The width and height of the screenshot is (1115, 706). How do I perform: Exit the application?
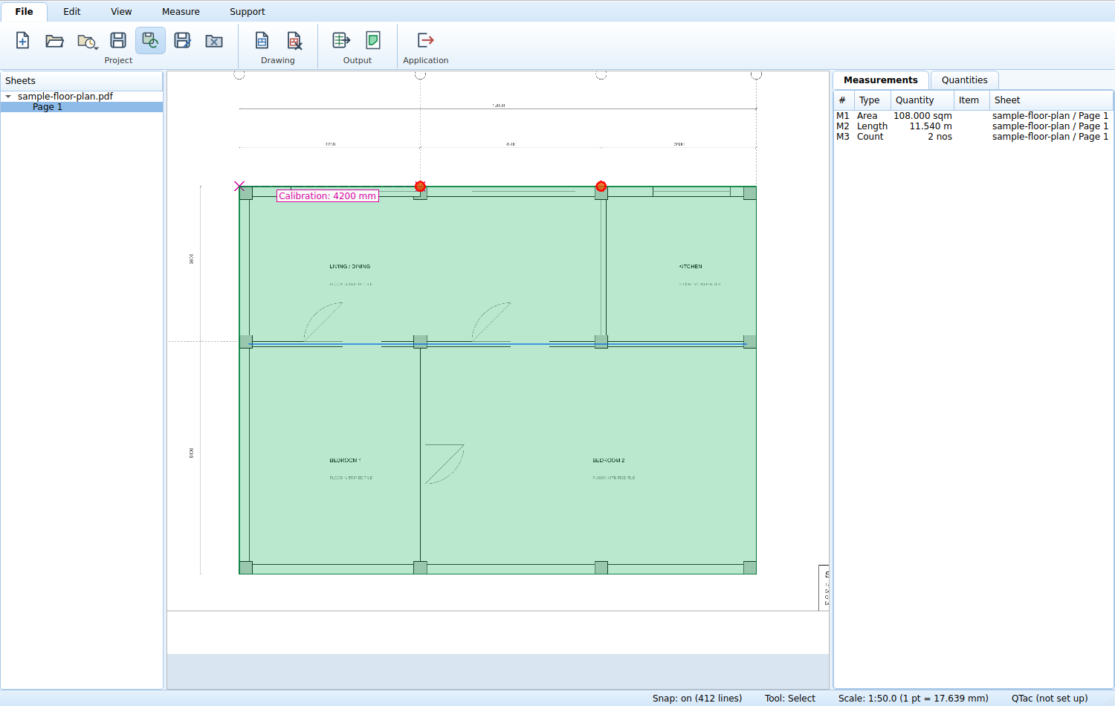click(425, 40)
